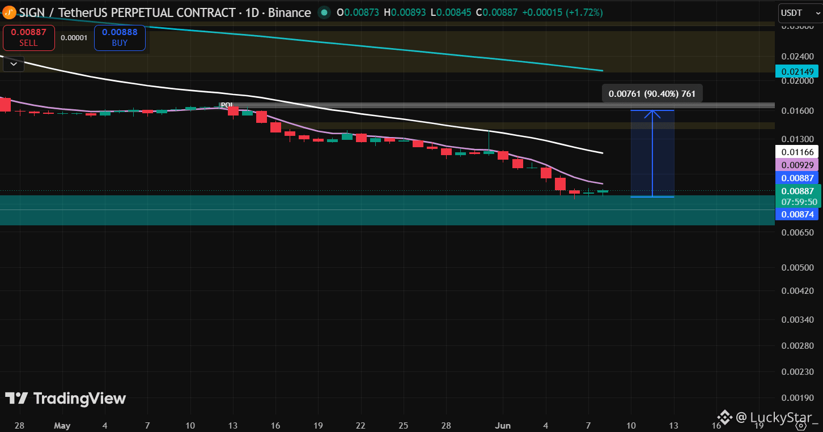823x432 pixels.
Task: Click the 0.00340 price scale label
Action: coord(797,319)
